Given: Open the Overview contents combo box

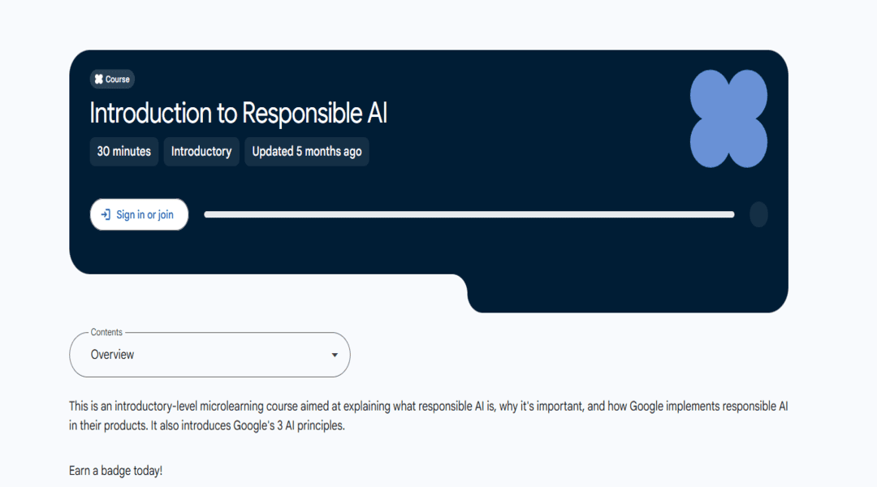Looking at the screenshot, I should point(210,355).
